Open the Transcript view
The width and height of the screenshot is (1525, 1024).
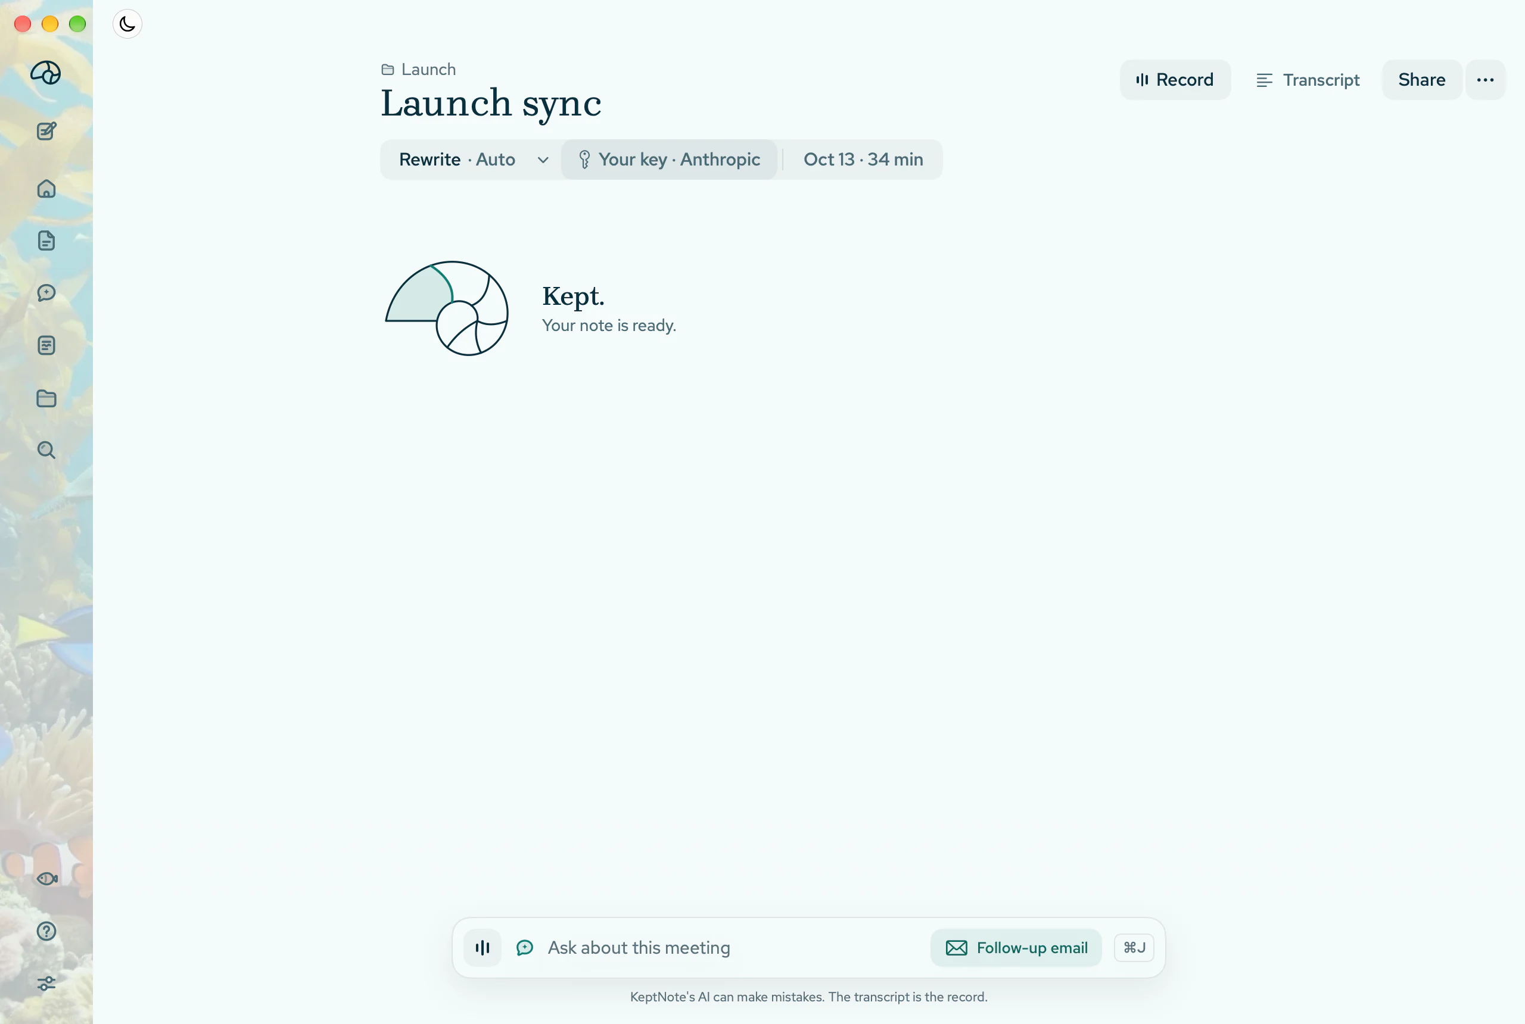point(1308,80)
